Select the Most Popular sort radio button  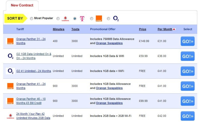(x=31, y=19)
